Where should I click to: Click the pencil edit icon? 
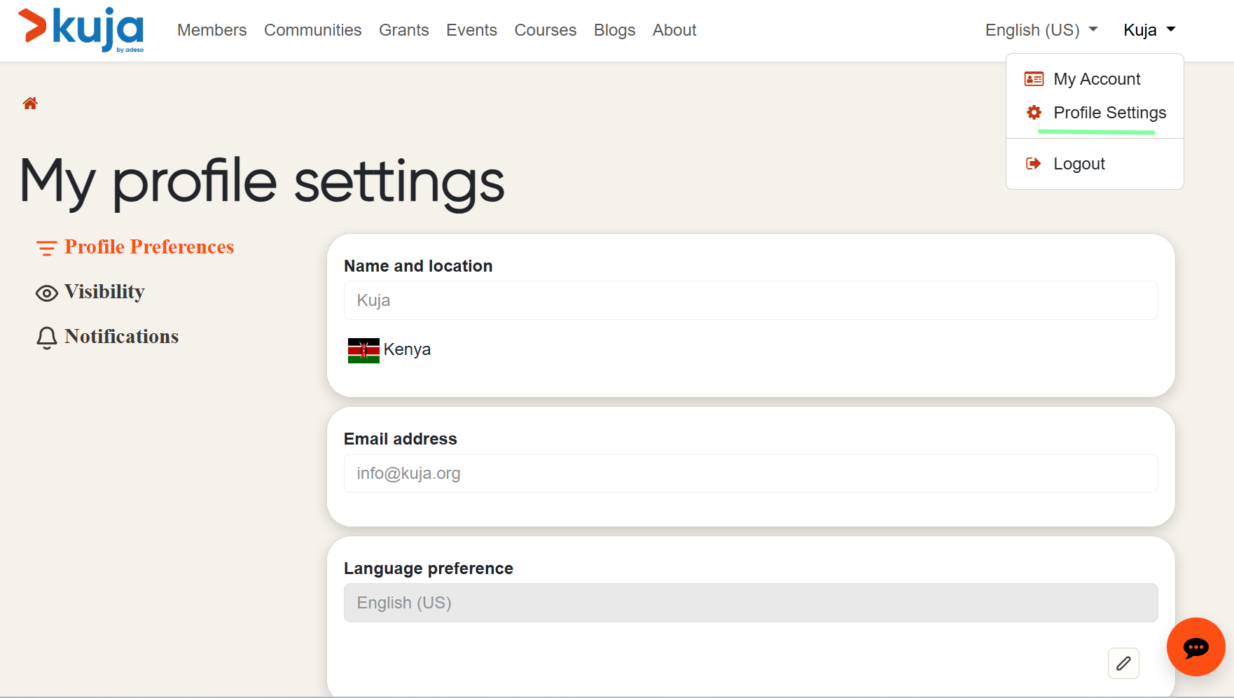coord(1123,663)
